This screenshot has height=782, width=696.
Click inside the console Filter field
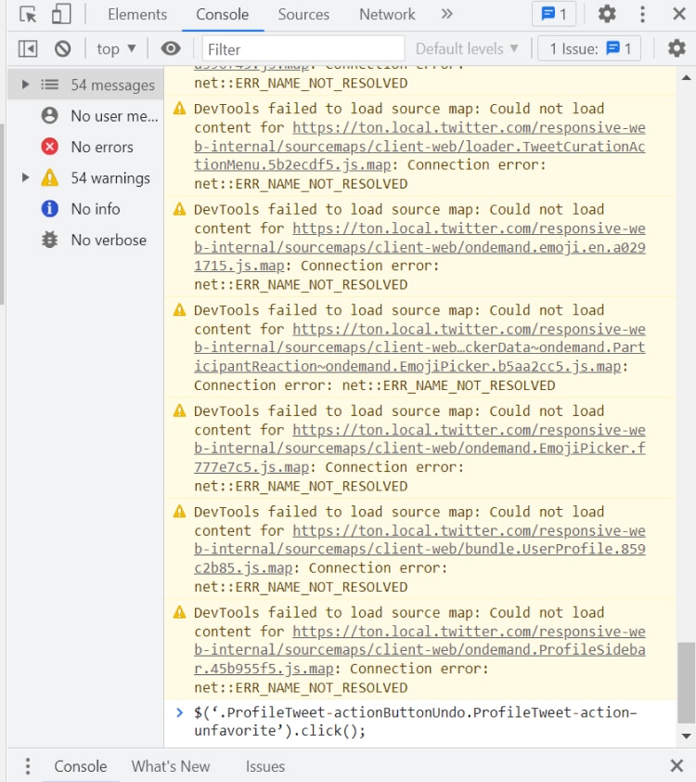pyautogui.click(x=303, y=48)
